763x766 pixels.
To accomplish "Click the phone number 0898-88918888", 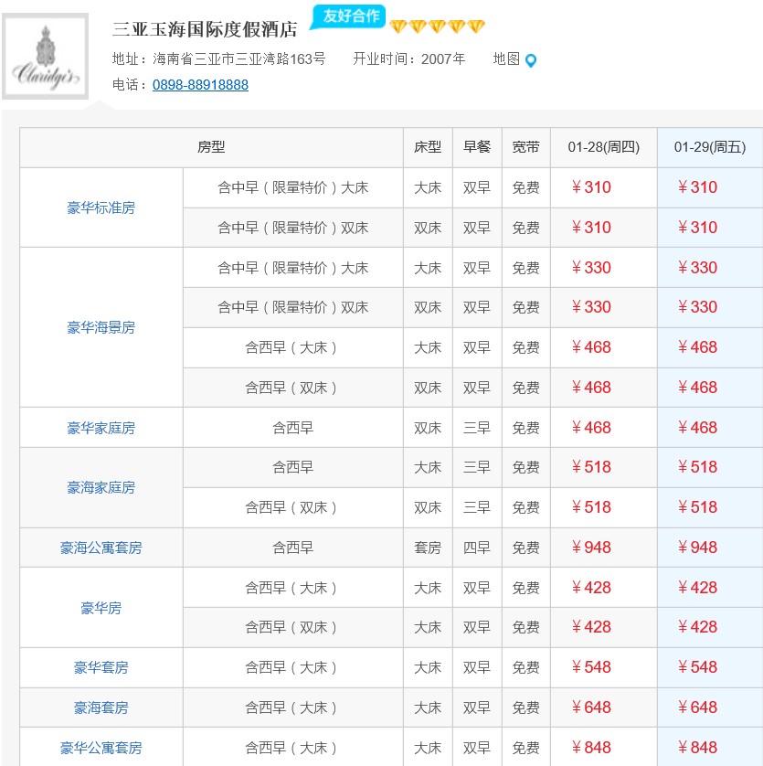I will pyautogui.click(x=200, y=85).
